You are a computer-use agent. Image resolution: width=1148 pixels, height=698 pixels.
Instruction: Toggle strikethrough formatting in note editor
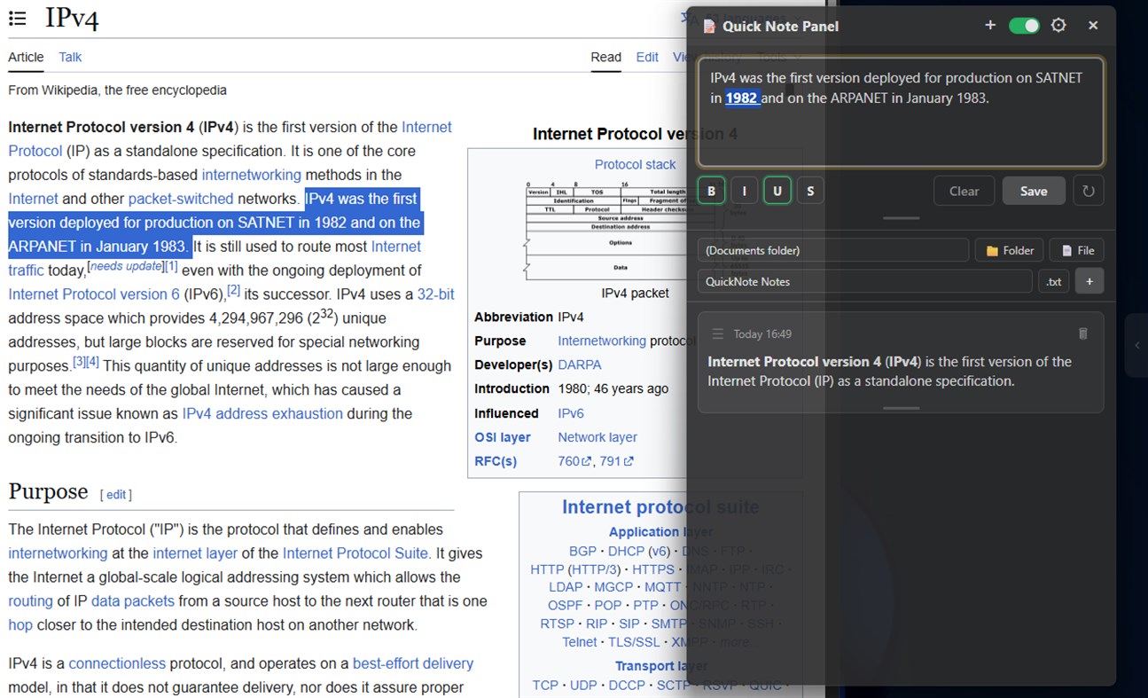pyautogui.click(x=810, y=191)
